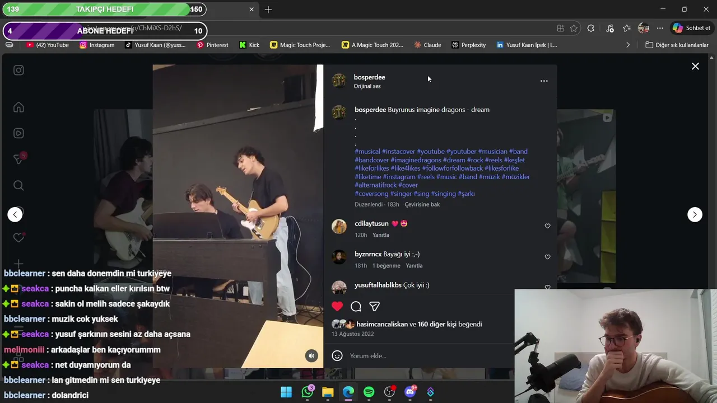Image resolution: width=717 pixels, height=403 pixels.
Task: Open post options three-dot menu
Action: tap(544, 81)
